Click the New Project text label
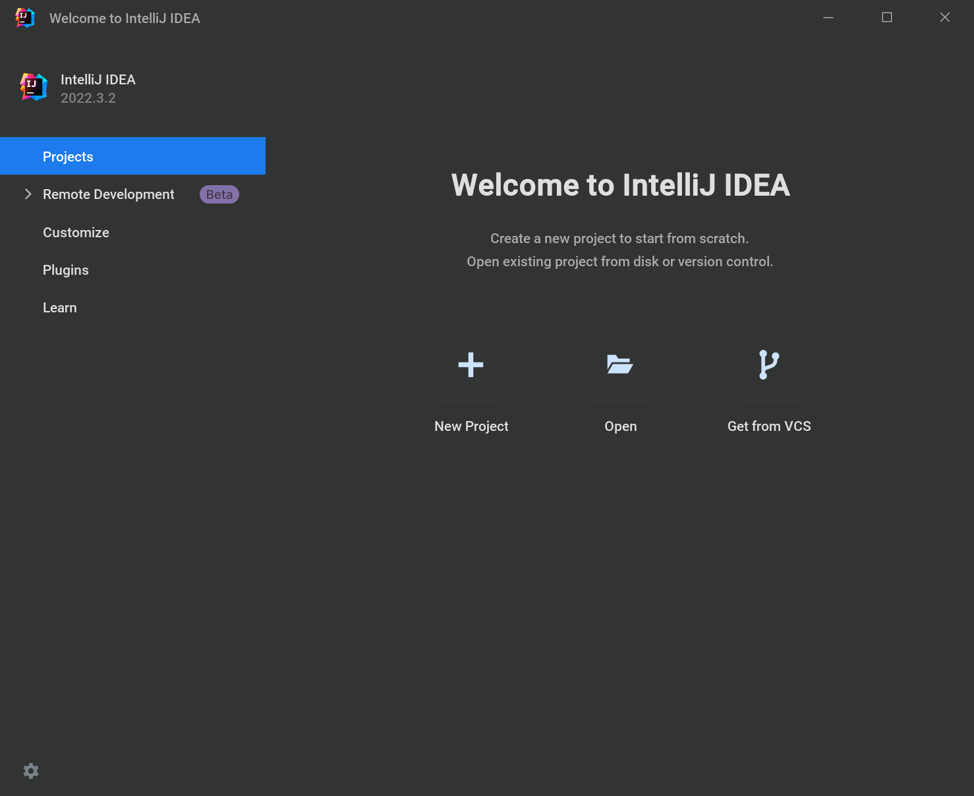Image resolution: width=974 pixels, height=796 pixels. [471, 426]
